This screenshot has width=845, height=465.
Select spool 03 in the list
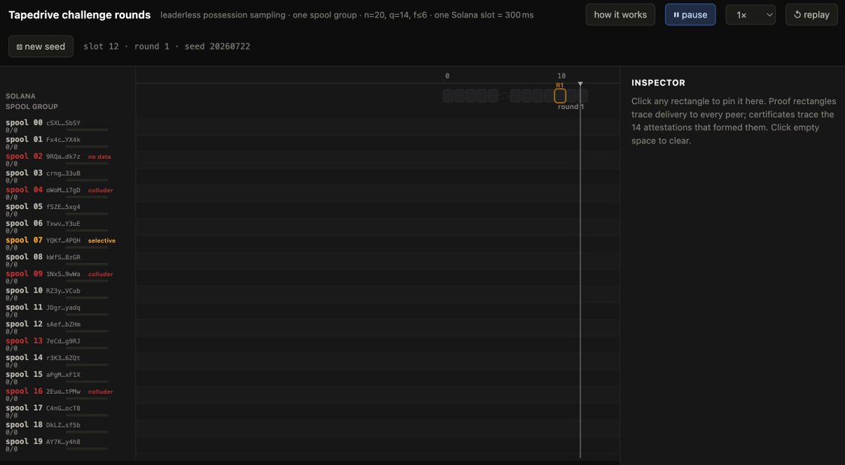24,173
